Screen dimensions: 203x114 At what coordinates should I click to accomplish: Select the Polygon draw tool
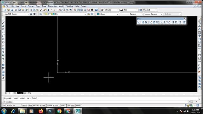[x=3, y=29]
